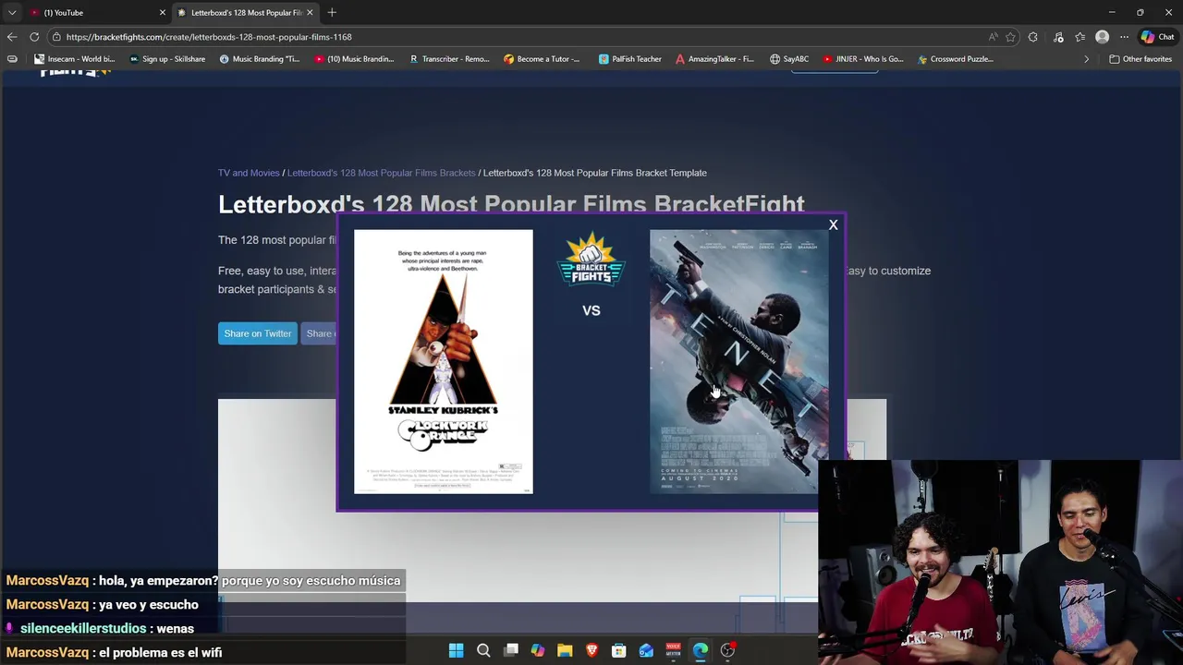Open the Copilot Chat button
This screenshot has width=1183, height=665.
(1157, 37)
